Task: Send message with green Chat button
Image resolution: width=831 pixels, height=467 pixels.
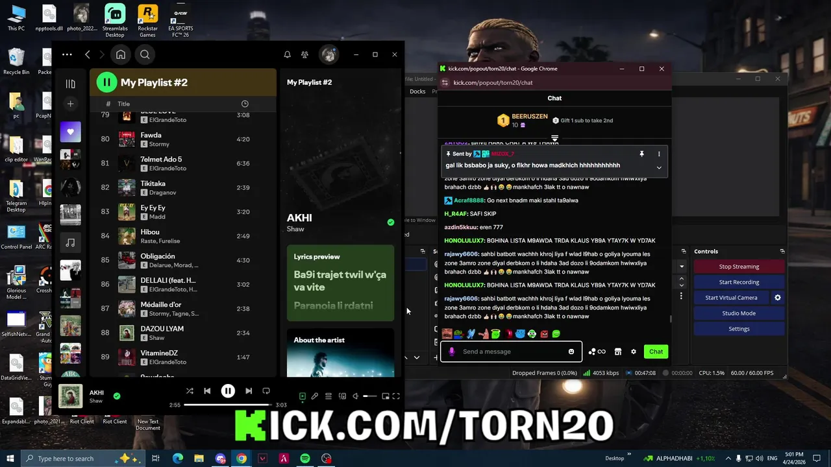Action: click(x=656, y=352)
